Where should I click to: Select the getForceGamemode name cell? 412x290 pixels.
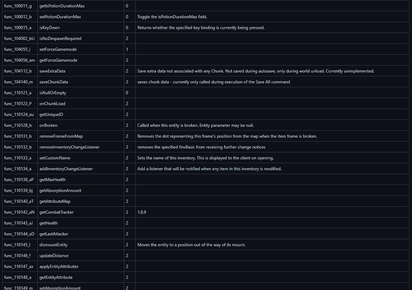tap(58, 60)
